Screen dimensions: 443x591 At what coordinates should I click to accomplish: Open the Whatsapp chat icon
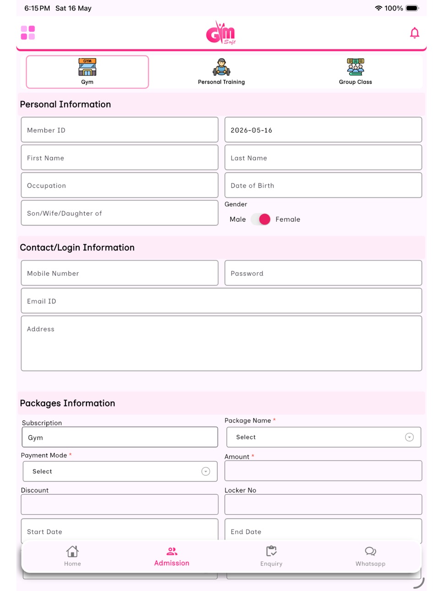tap(371, 551)
